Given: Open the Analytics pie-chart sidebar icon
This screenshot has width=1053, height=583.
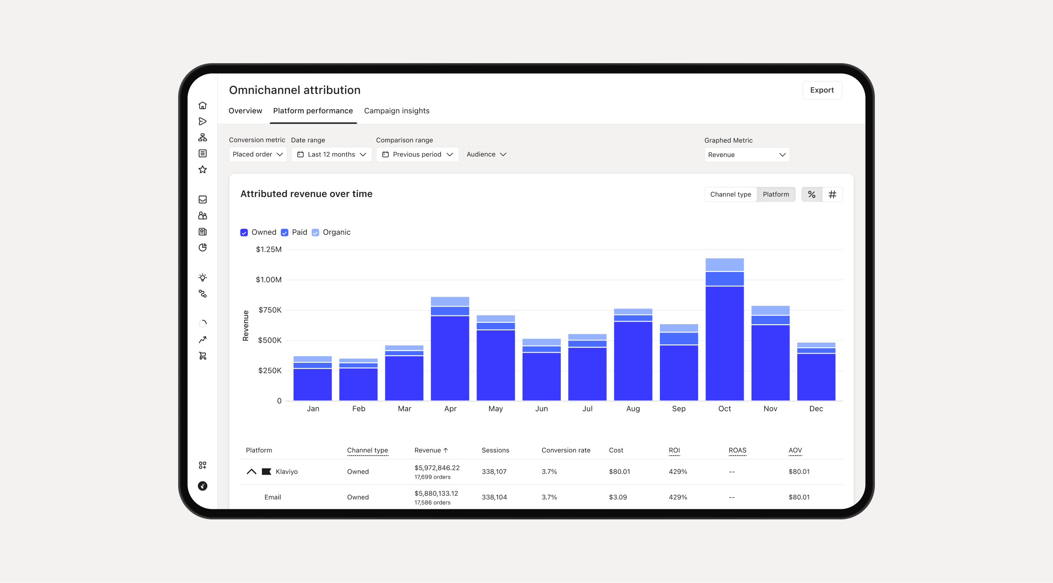Looking at the screenshot, I should 202,247.
